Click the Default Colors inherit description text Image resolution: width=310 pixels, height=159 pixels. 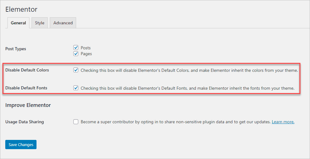189,70
